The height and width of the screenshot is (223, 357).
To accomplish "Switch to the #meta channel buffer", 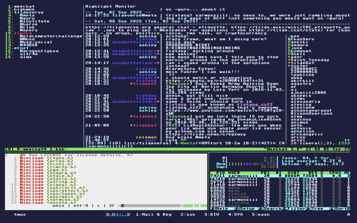I will (27, 15).
